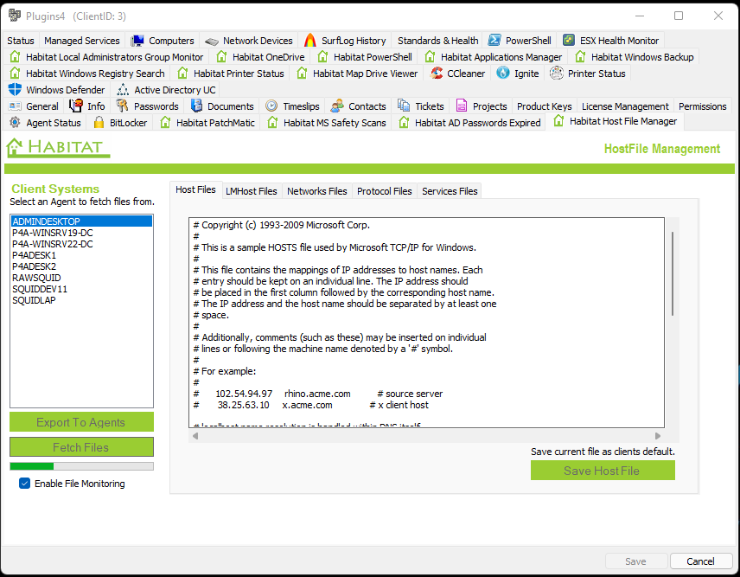740x577 pixels.
Task: Click inside the hosts file text editor
Action: tap(426, 323)
